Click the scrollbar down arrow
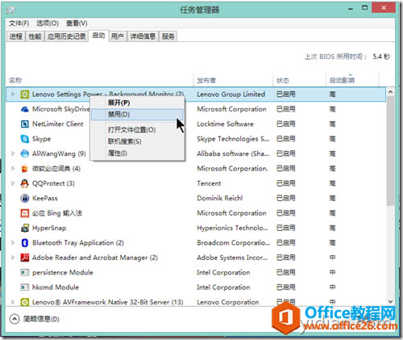The height and width of the screenshot is (340, 403). point(390,301)
